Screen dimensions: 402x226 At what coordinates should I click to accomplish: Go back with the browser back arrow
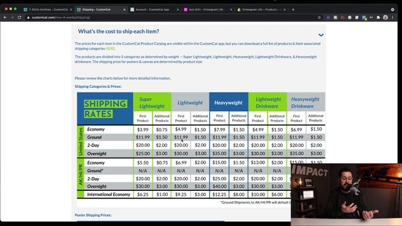pos(5,18)
